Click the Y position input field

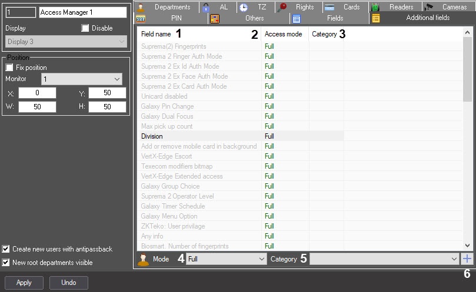pyautogui.click(x=107, y=93)
